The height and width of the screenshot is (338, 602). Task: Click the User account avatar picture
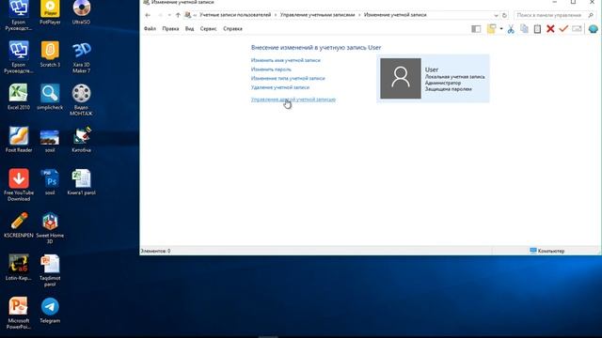(401, 78)
